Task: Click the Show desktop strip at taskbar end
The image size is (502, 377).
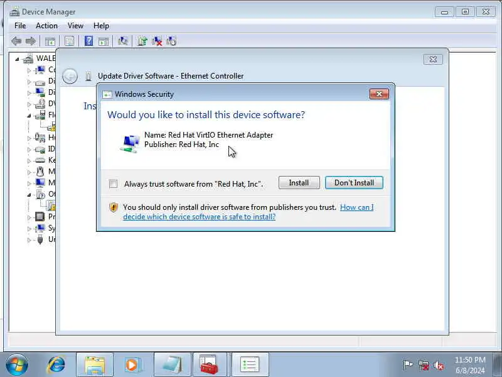Action: [x=498, y=364]
